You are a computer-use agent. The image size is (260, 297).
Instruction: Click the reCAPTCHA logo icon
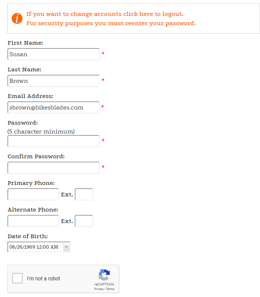104,275
